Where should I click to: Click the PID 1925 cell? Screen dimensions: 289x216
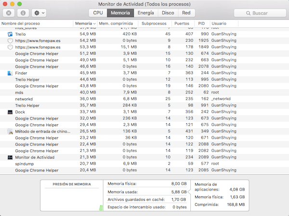pyautogui.click(x=203, y=40)
